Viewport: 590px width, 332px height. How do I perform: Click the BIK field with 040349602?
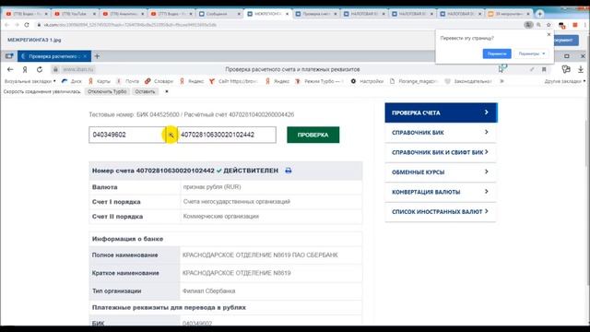tap(127, 135)
